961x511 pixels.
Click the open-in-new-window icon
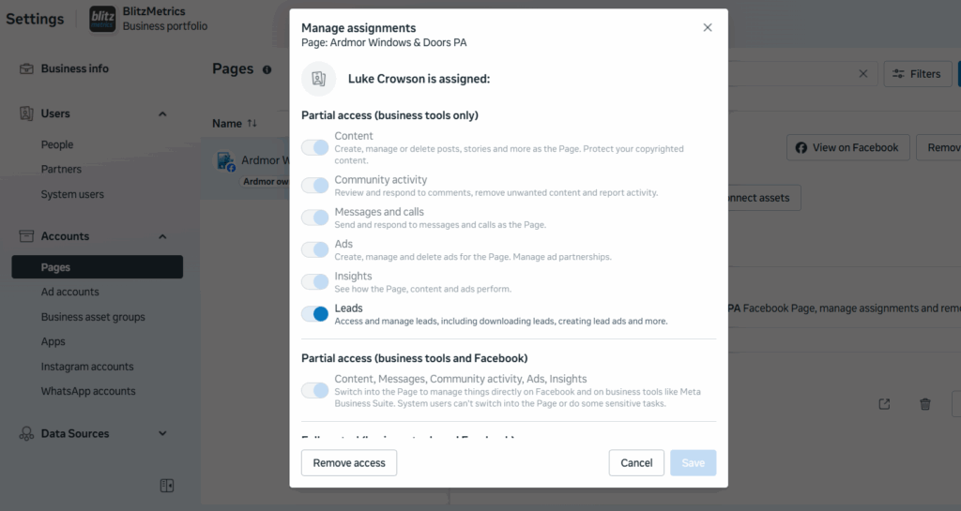884,404
